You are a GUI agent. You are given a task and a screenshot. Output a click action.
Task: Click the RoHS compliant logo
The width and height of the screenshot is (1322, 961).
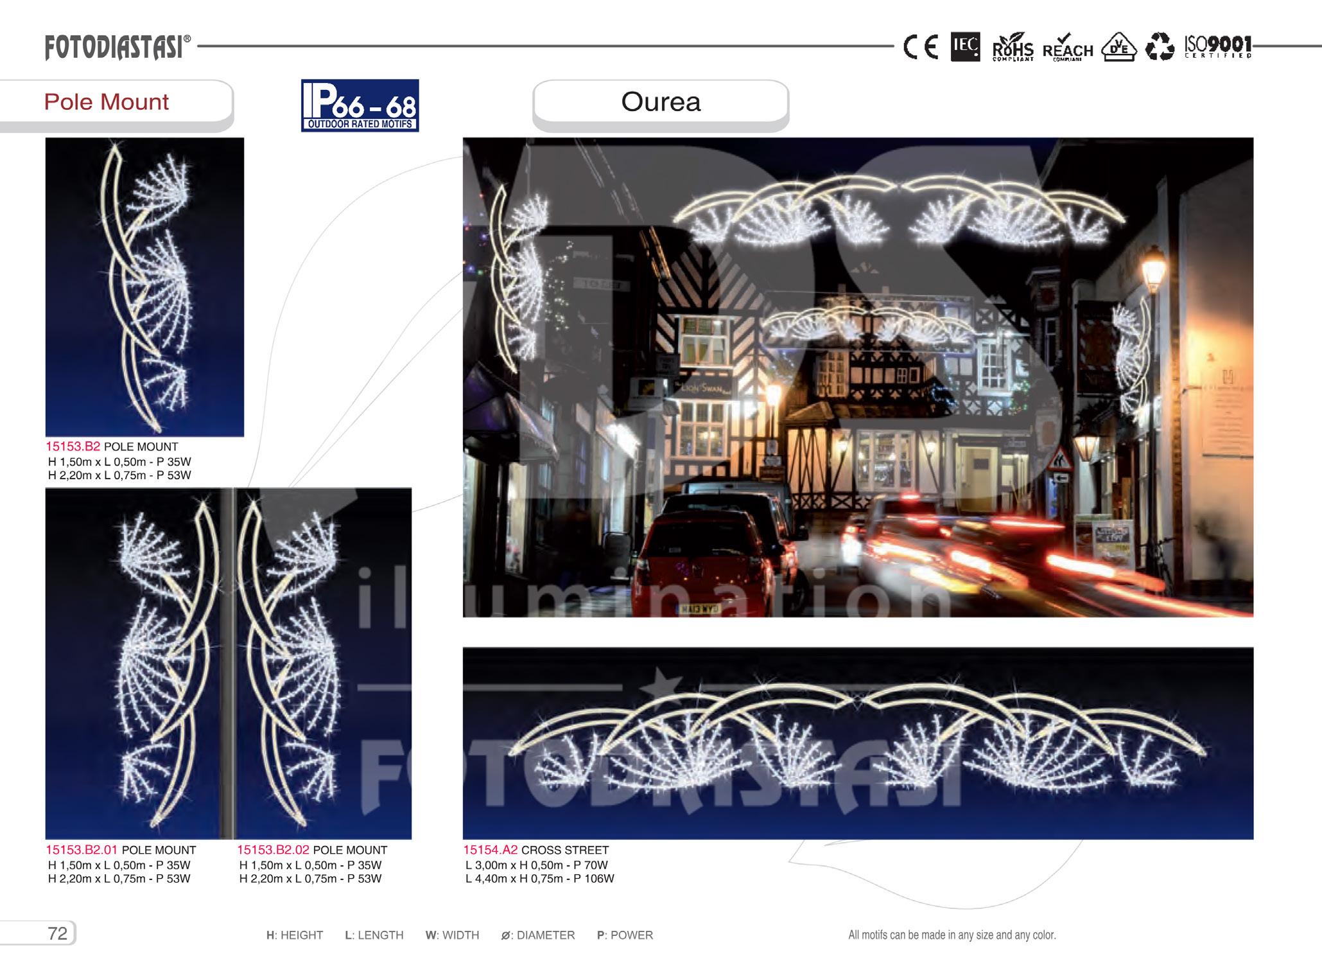(1013, 48)
